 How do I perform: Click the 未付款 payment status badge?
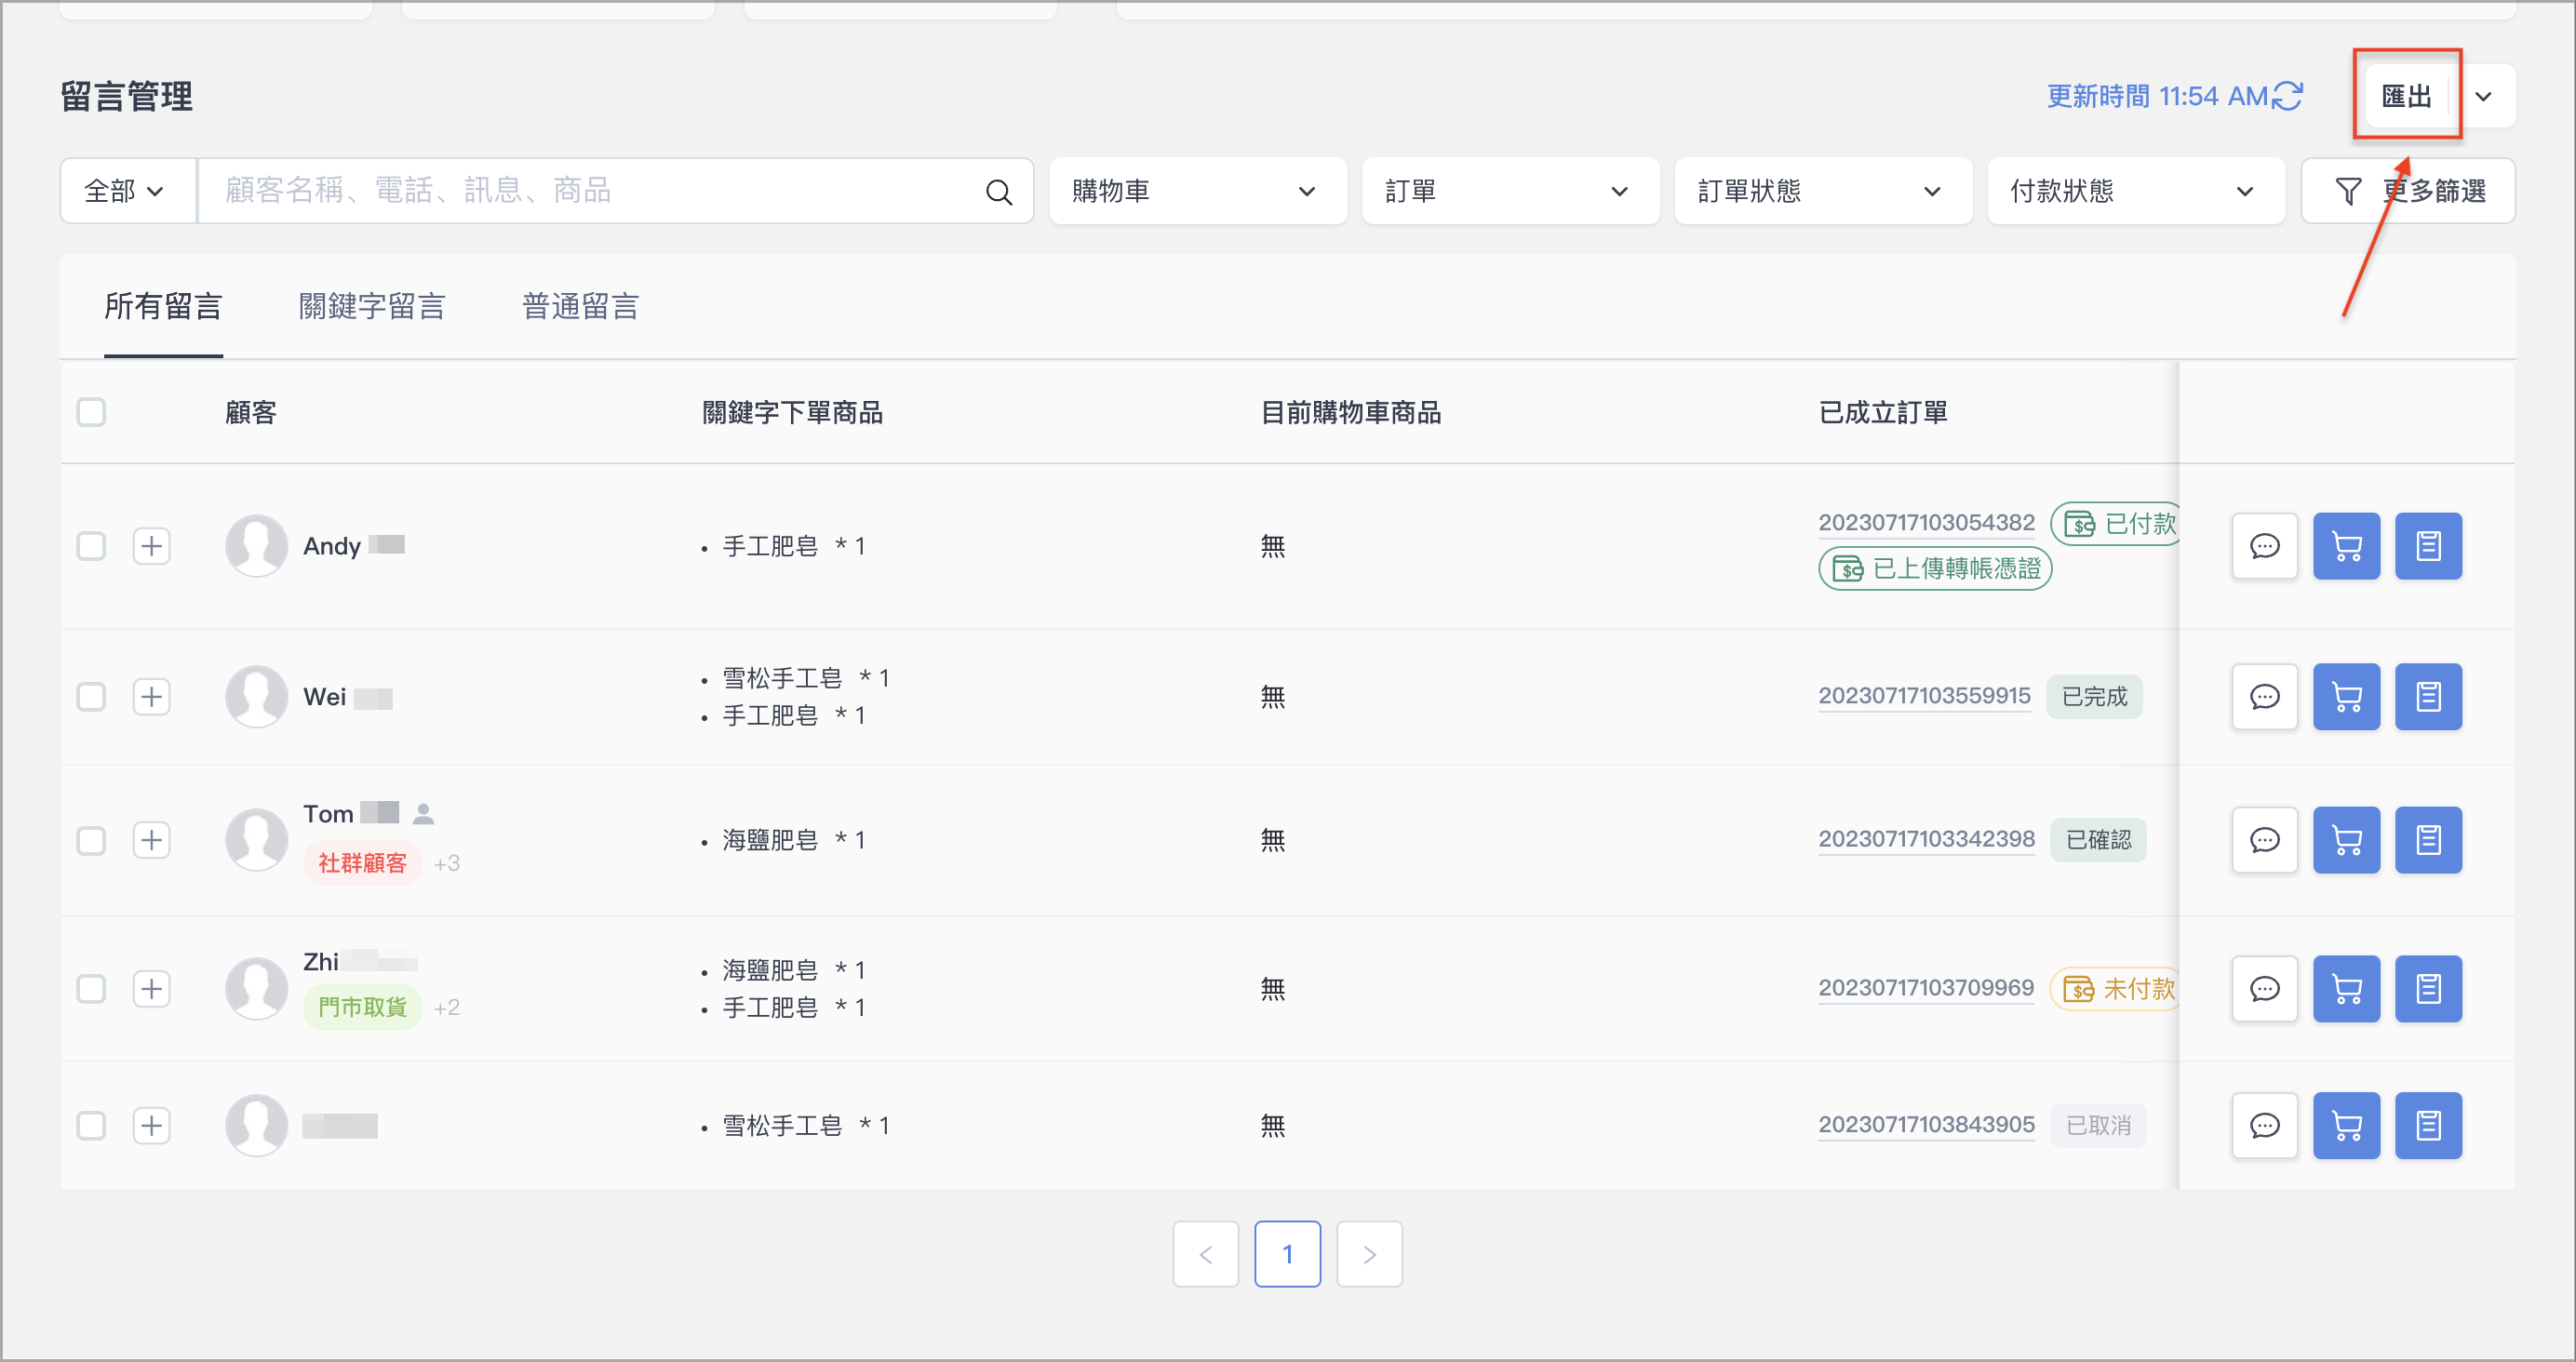point(2115,989)
